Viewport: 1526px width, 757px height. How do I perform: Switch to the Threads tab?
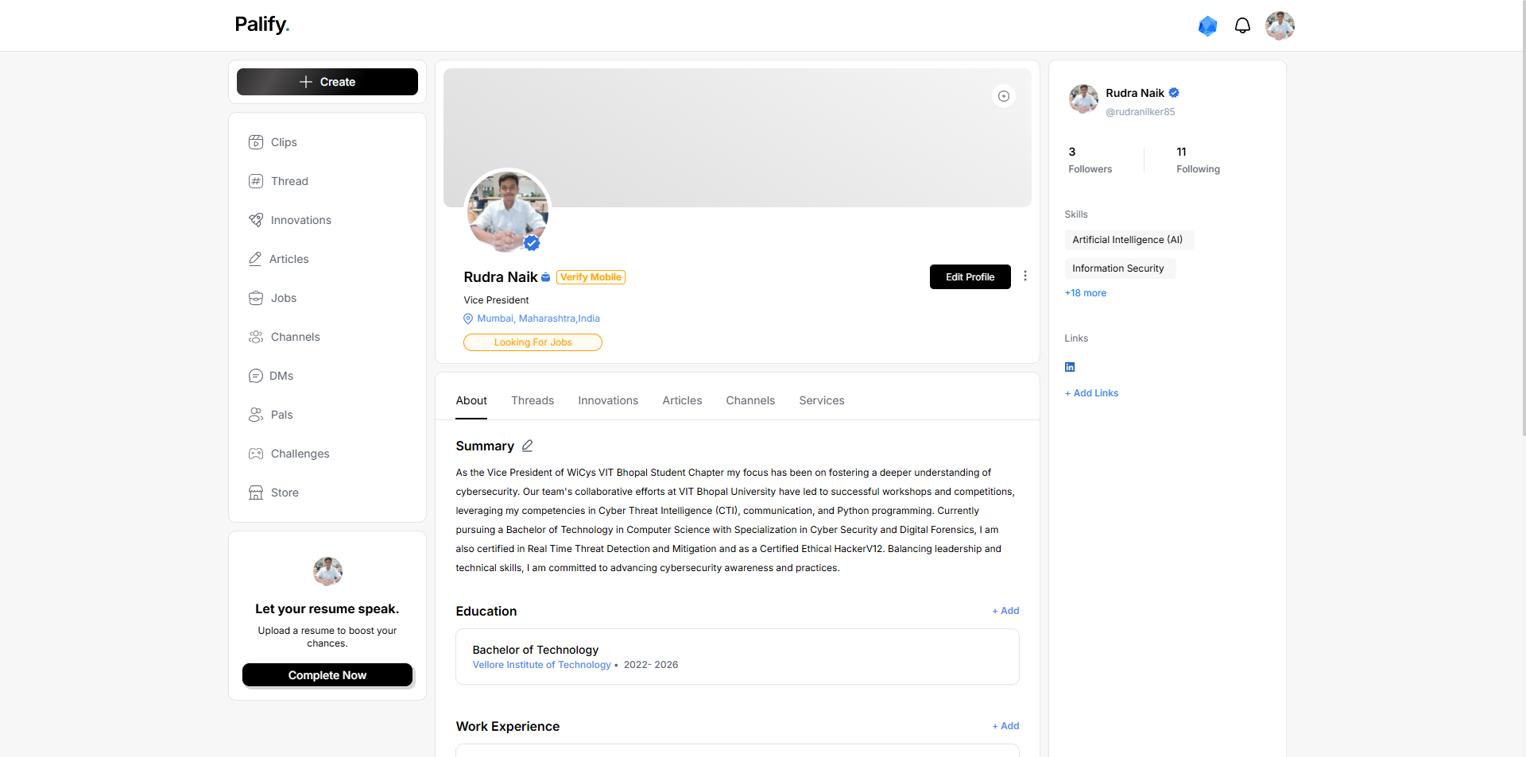tap(533, 400)
